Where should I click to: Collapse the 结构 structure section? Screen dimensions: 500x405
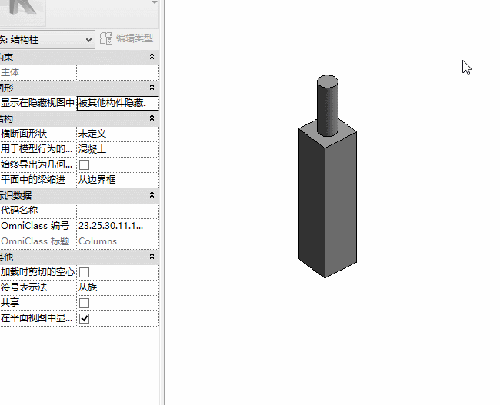coord(152,118)
